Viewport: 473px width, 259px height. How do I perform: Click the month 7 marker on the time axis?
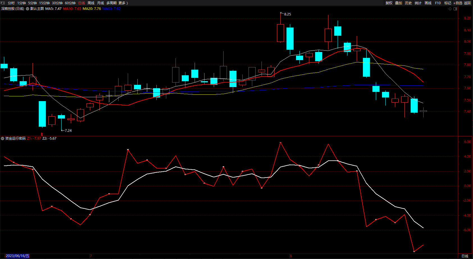click(x=91, y=256)
